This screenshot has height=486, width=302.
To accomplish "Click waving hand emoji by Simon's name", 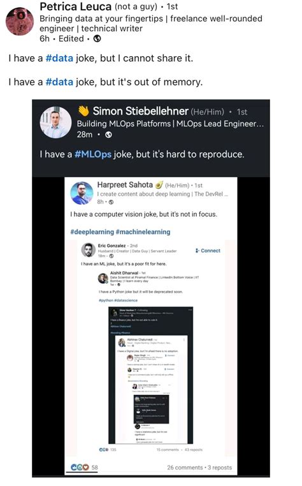I will tap(83, 110).
